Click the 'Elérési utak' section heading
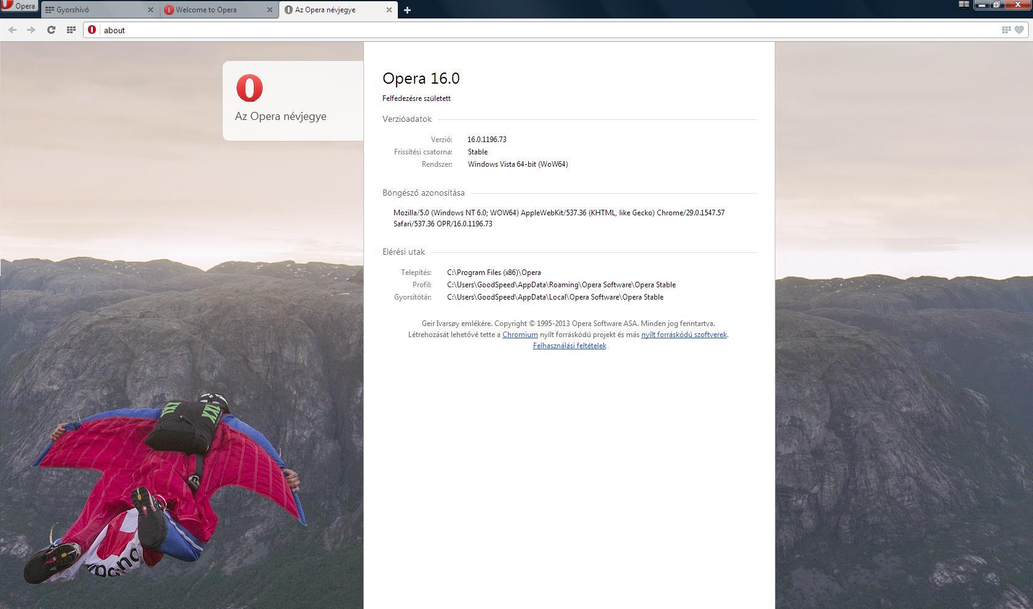The width and height of the screenshot is (1033, 609). (x=403, y=252)
